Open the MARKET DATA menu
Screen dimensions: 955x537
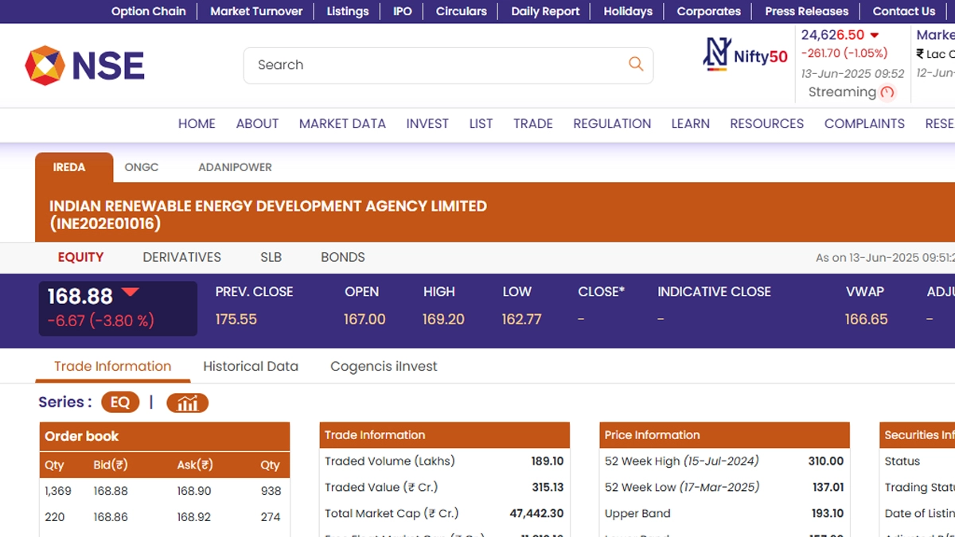coord(342,123)
